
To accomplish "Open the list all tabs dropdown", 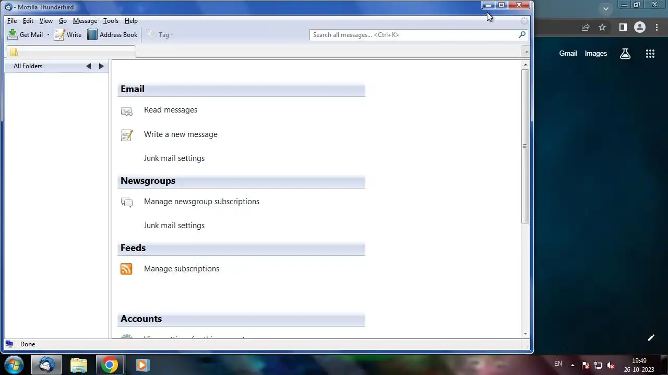I will coord(526,52).
